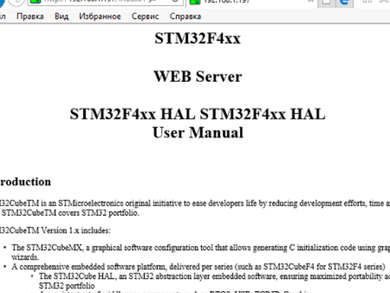The image size is (390, 293).
Task: Click the browser Back arrow button
Action: pos(3,2)
